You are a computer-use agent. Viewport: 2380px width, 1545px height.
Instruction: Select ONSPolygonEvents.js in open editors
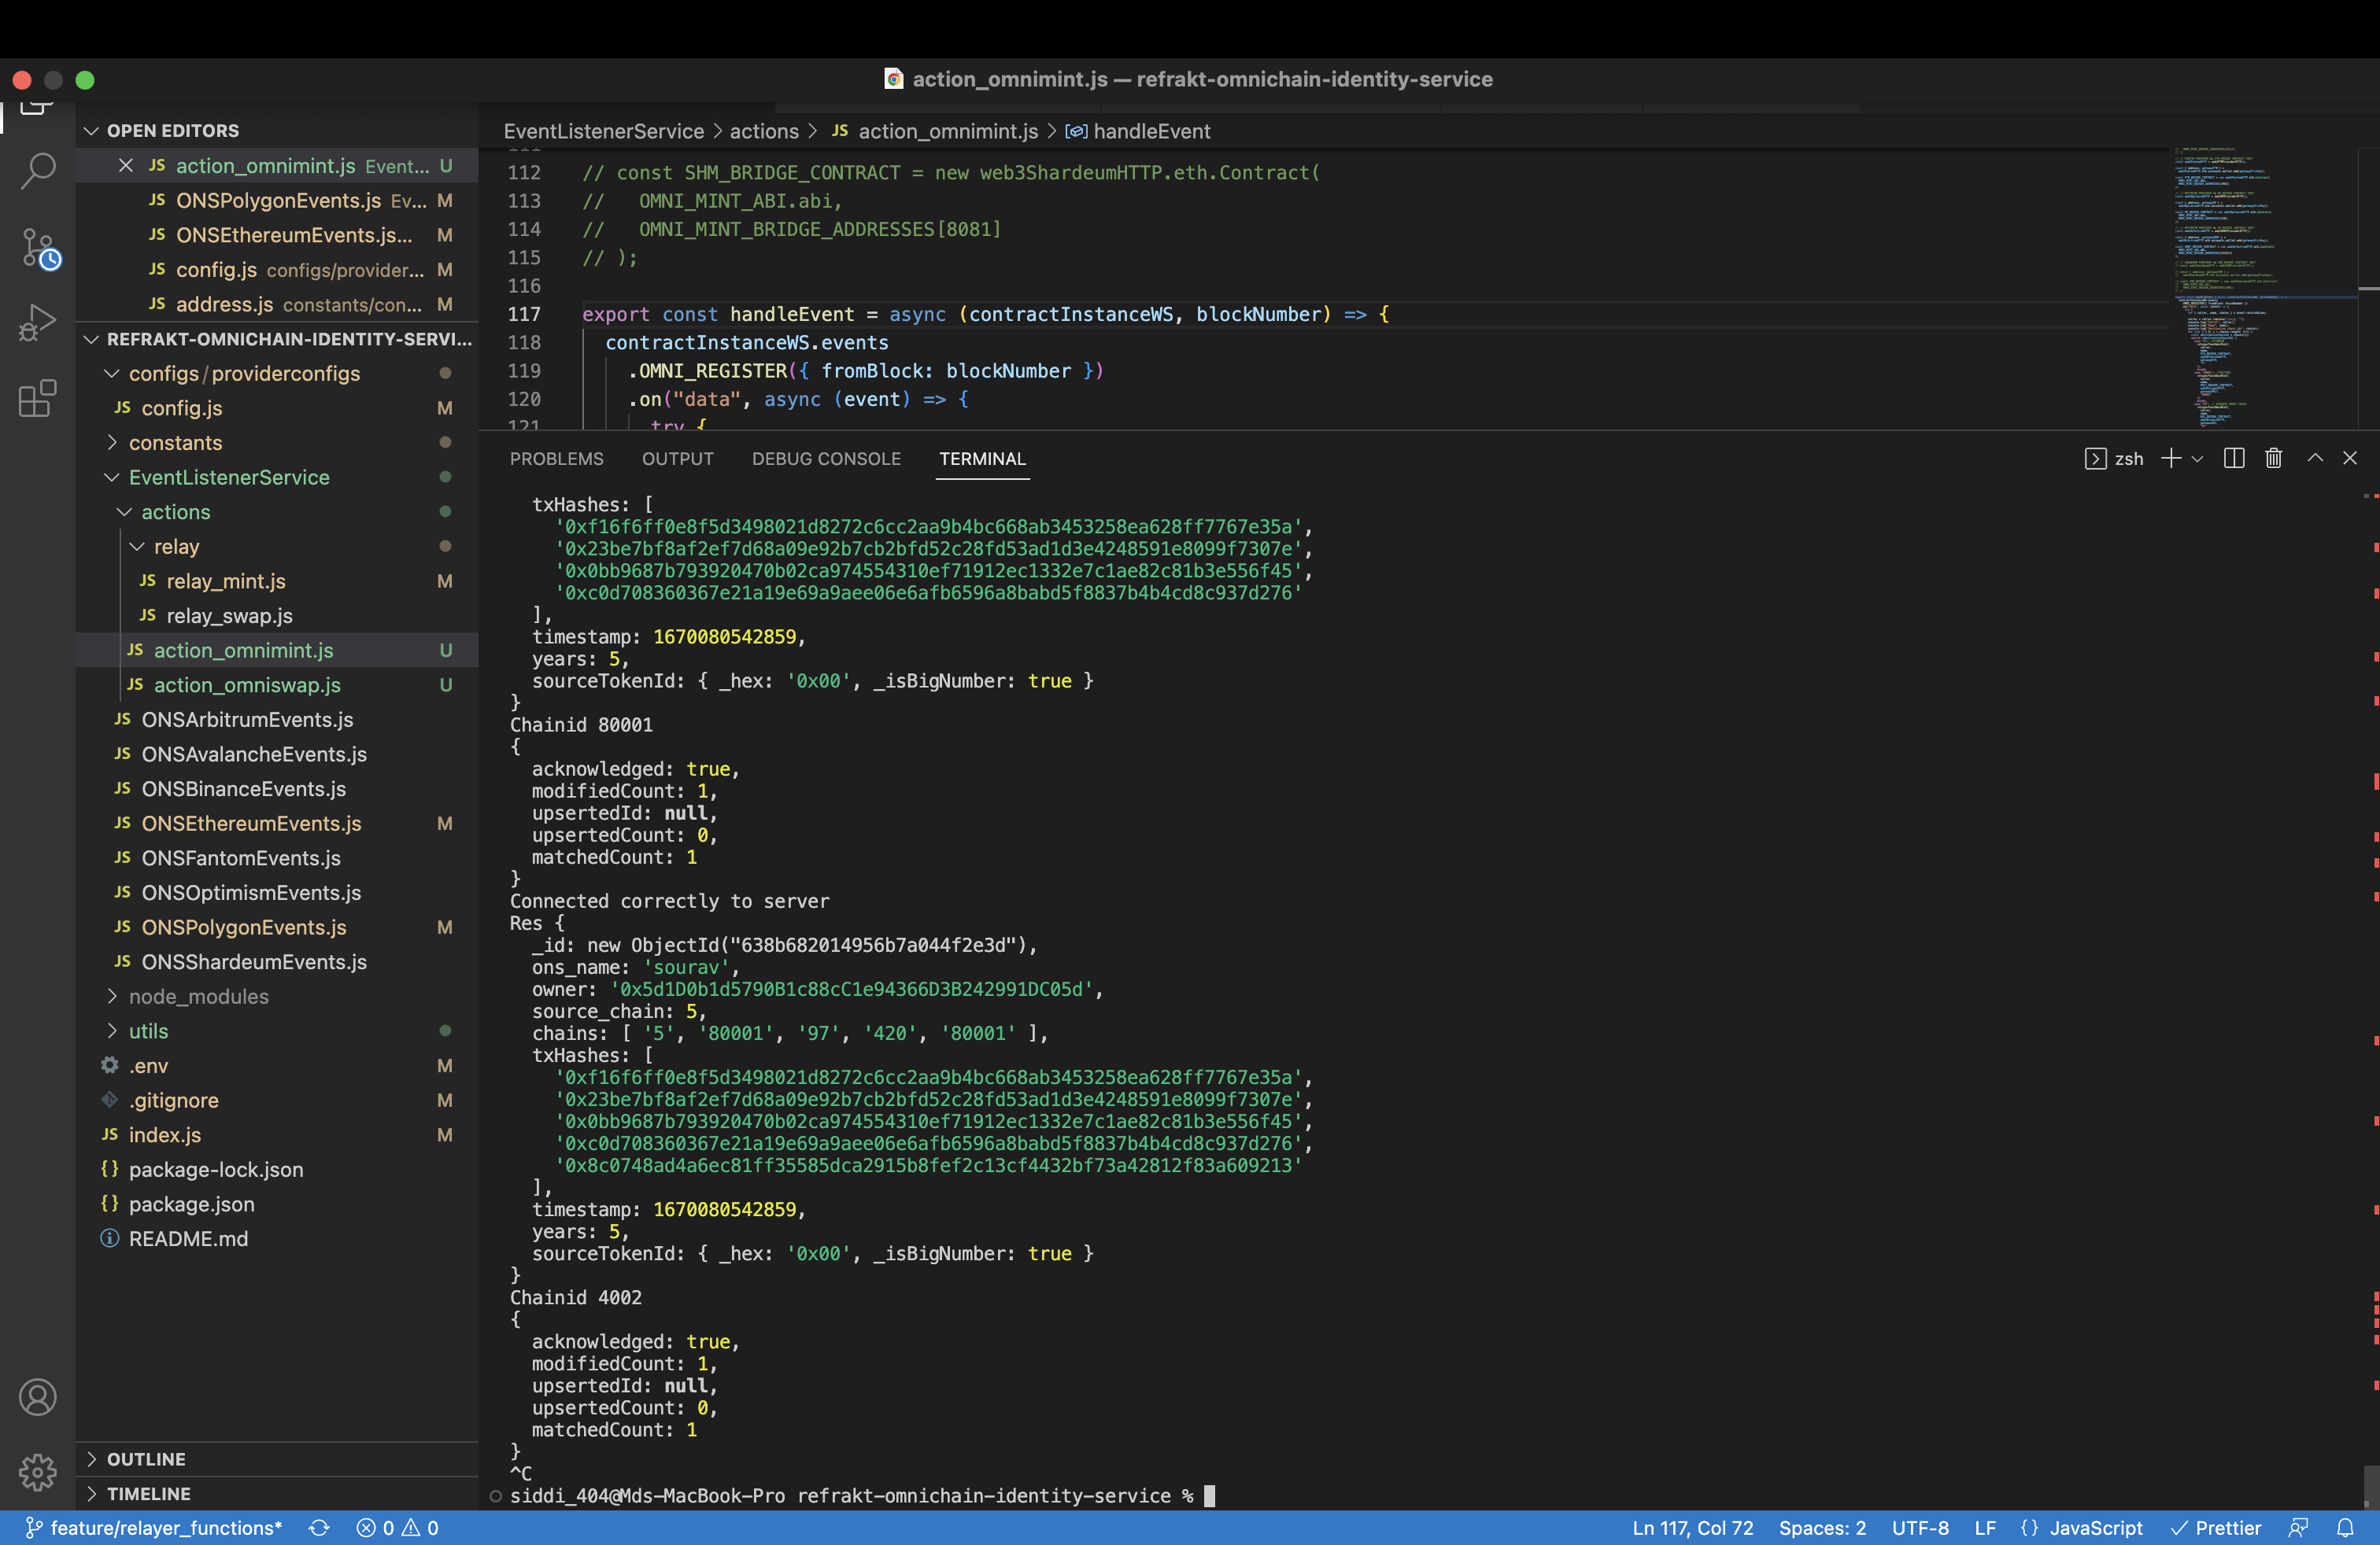tap(276, 201)
